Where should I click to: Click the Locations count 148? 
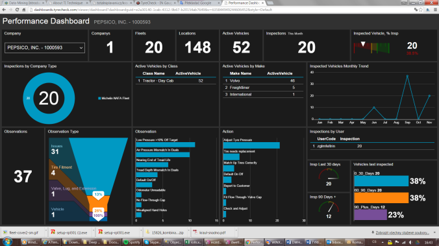tap(197, 47)
